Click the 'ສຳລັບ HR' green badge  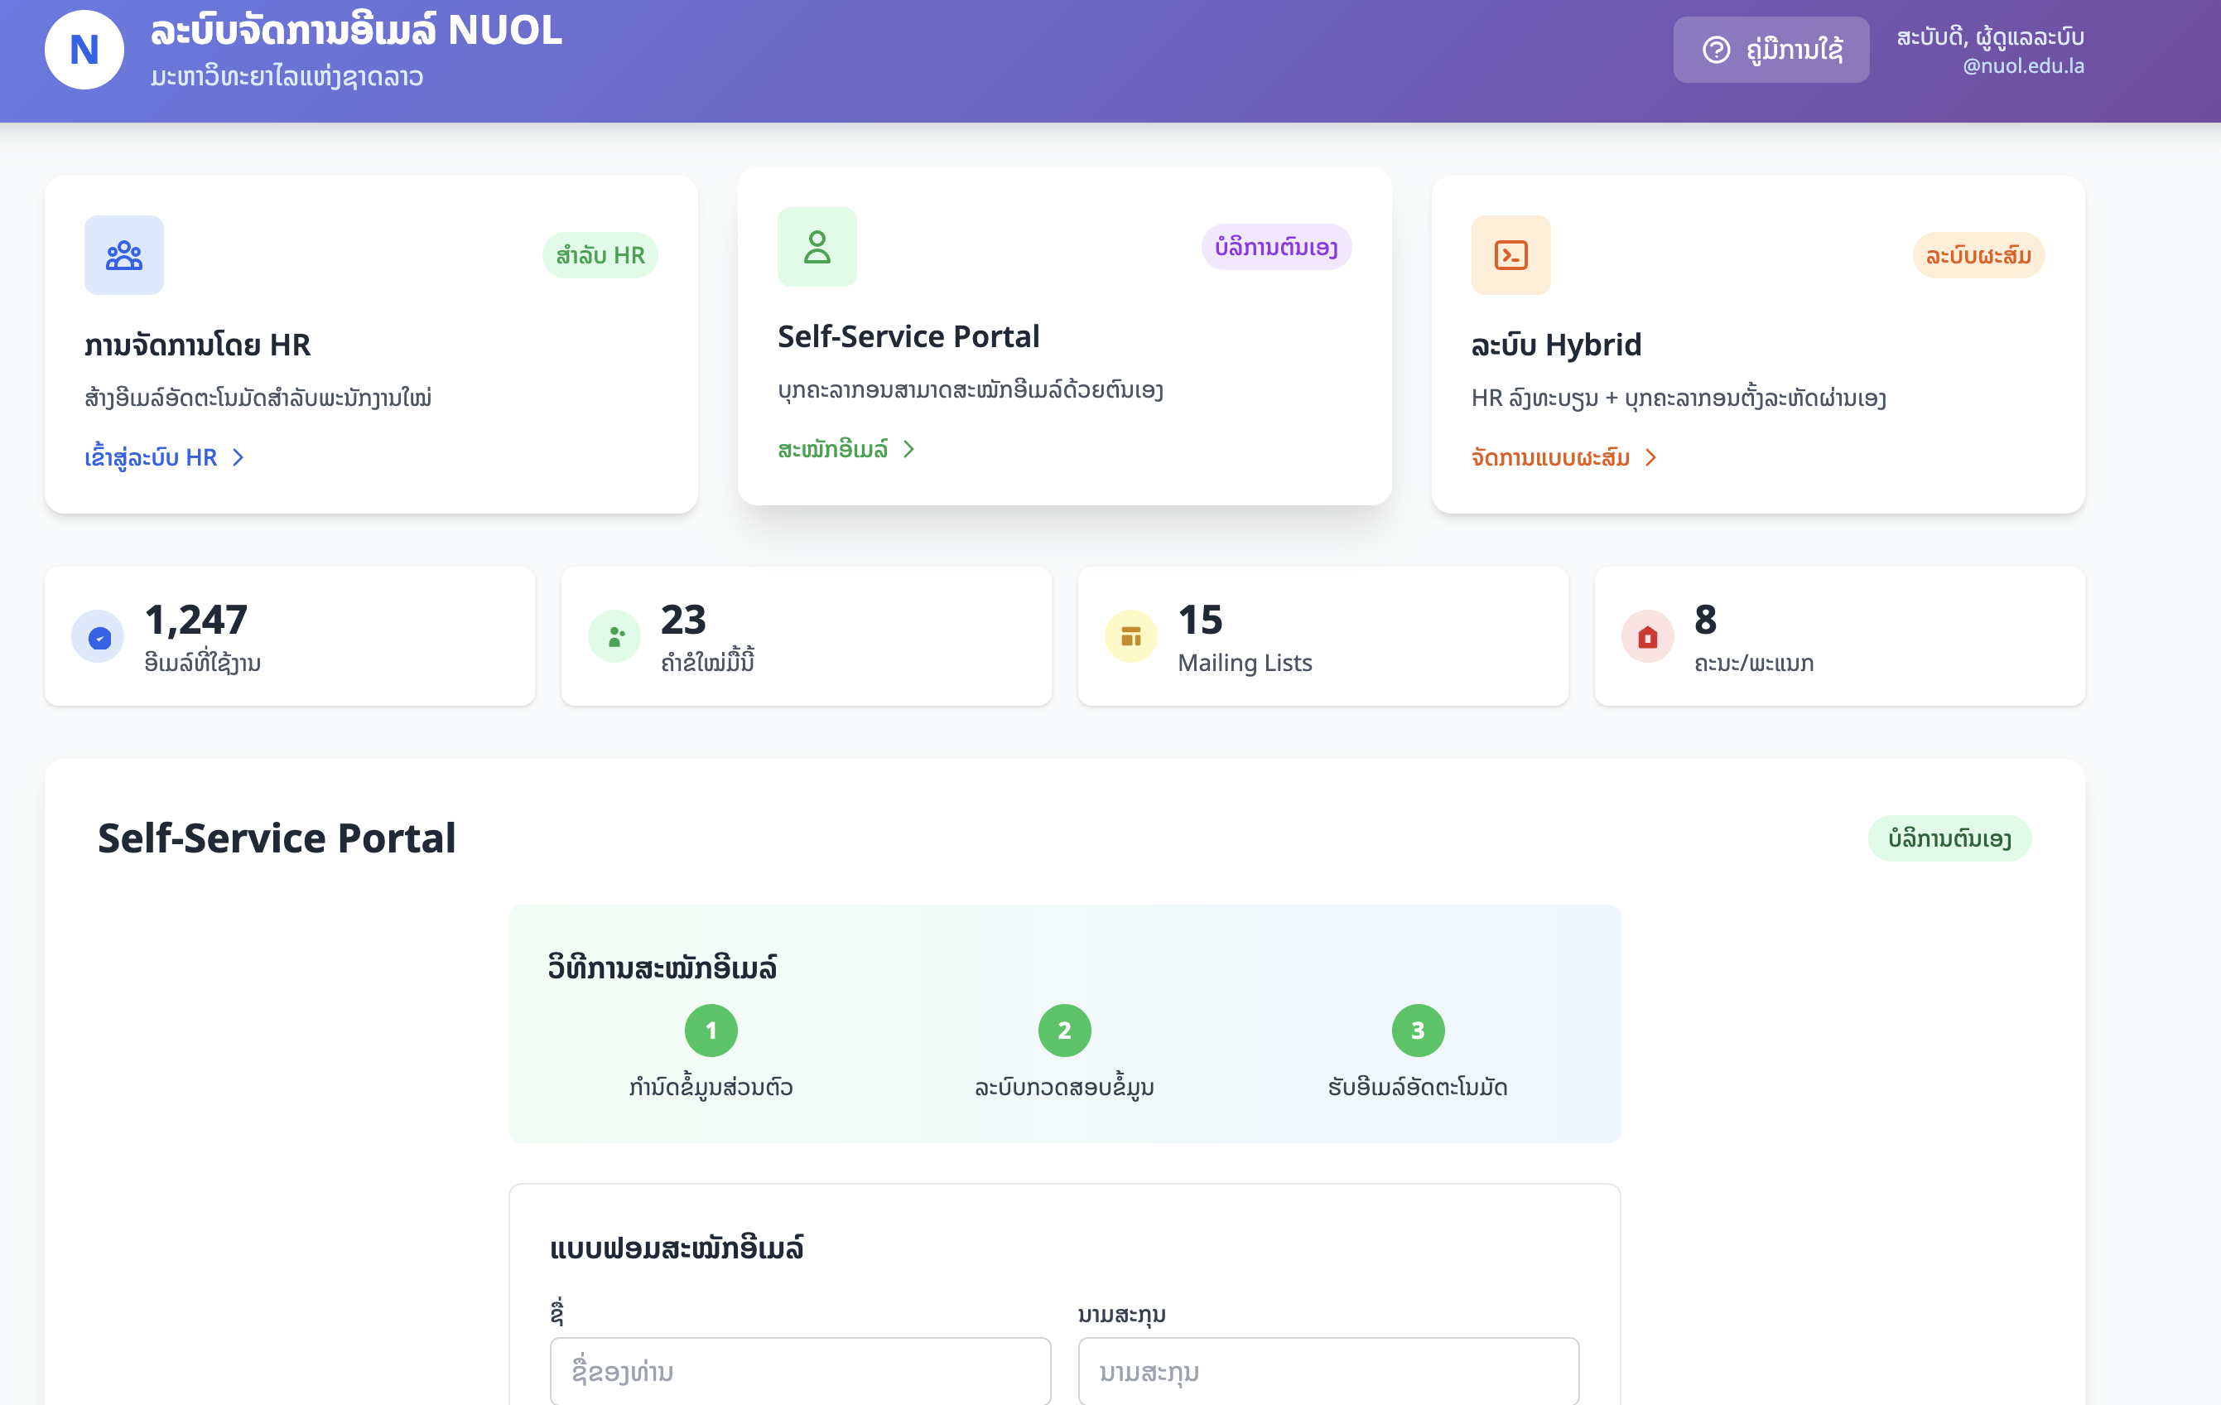600,255
